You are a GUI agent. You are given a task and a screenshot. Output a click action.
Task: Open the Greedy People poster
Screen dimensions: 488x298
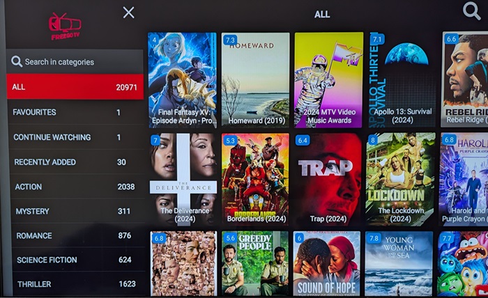pyautogui.click(x=255, y=263)
